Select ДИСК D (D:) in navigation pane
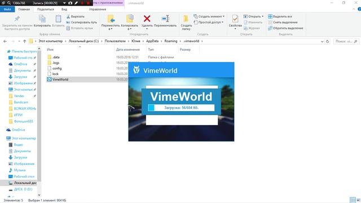This screenshot has height=203, width=361. pyautogui.click(x=23, y=189)
